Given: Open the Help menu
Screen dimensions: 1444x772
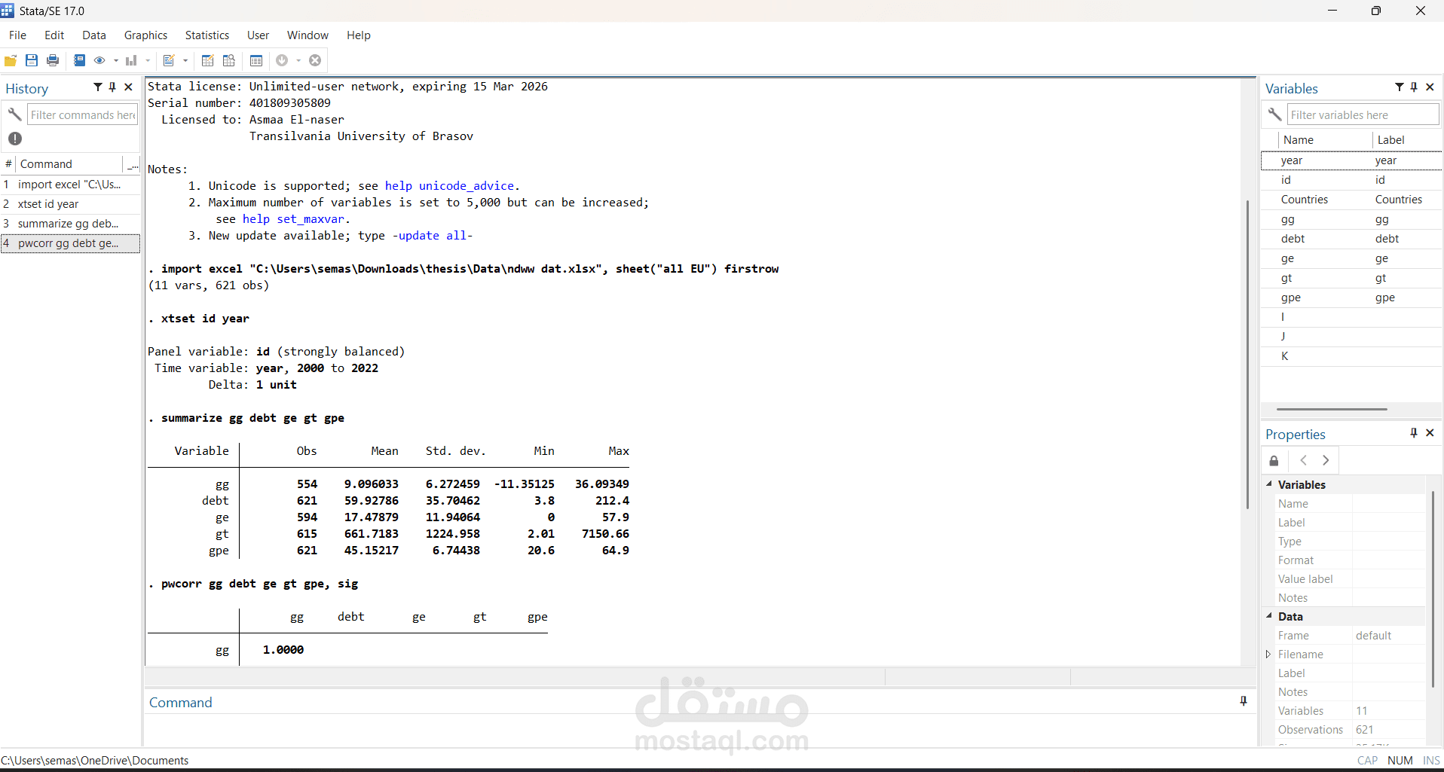Looking at the screenshot, I should pyautogui.click(x=359, y=35).
